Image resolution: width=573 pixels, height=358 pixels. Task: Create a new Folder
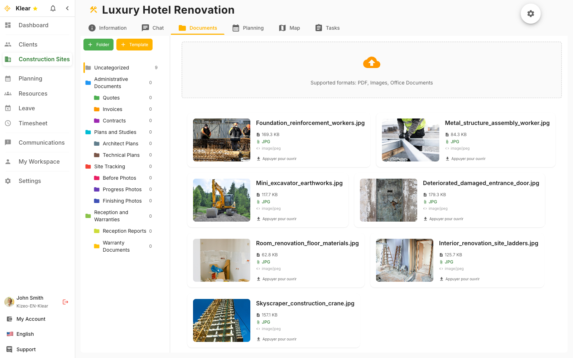coord(98,44)
